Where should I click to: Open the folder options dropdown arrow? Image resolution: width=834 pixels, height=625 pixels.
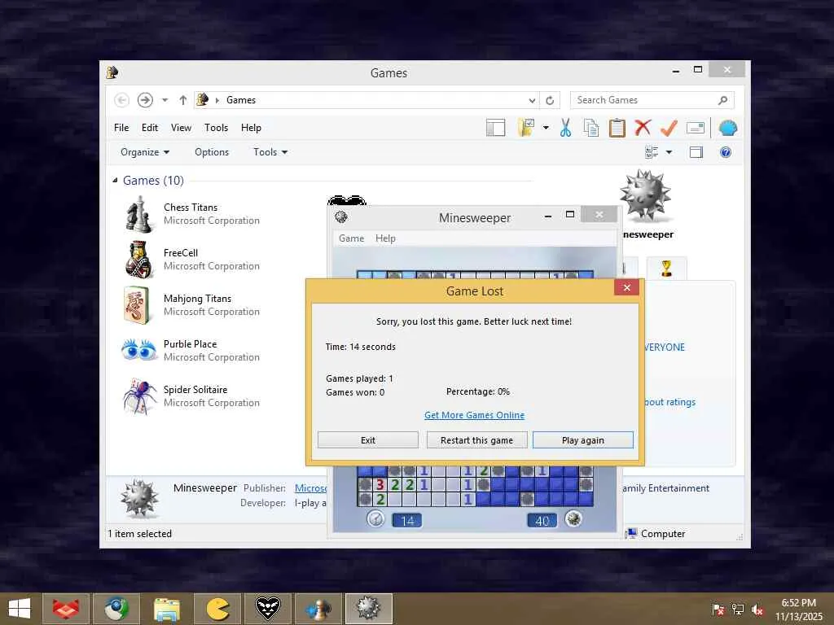click(x=546, y=128)
